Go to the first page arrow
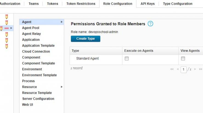203x113 pixels. (172, 69)
